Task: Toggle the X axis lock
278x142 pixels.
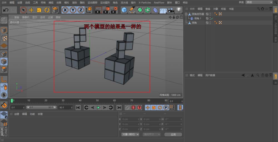Action: [65, 10]
